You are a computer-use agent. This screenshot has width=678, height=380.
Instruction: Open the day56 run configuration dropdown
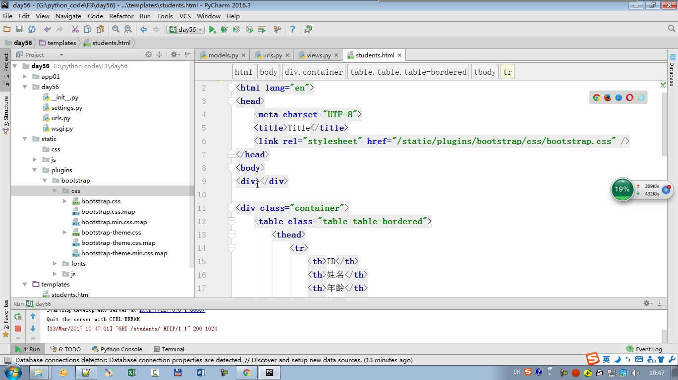[x=186, y=30]
